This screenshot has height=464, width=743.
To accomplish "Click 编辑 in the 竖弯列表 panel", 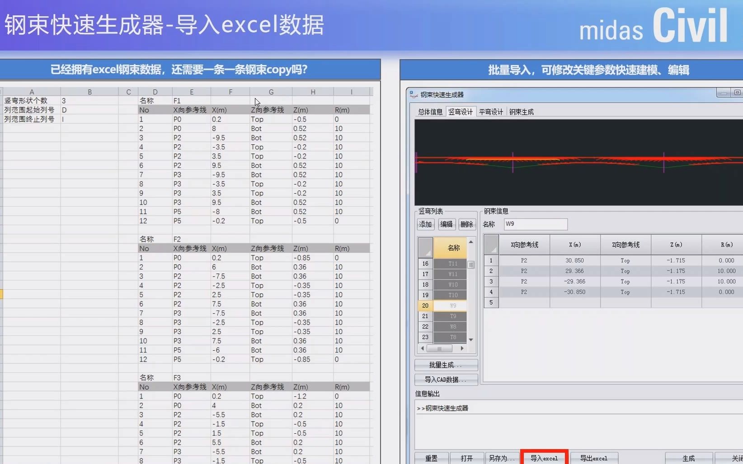I will (x=446, y=224).
